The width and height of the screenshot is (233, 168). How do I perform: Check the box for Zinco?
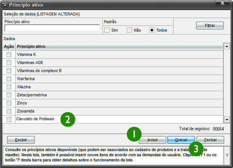click(9, 103)
